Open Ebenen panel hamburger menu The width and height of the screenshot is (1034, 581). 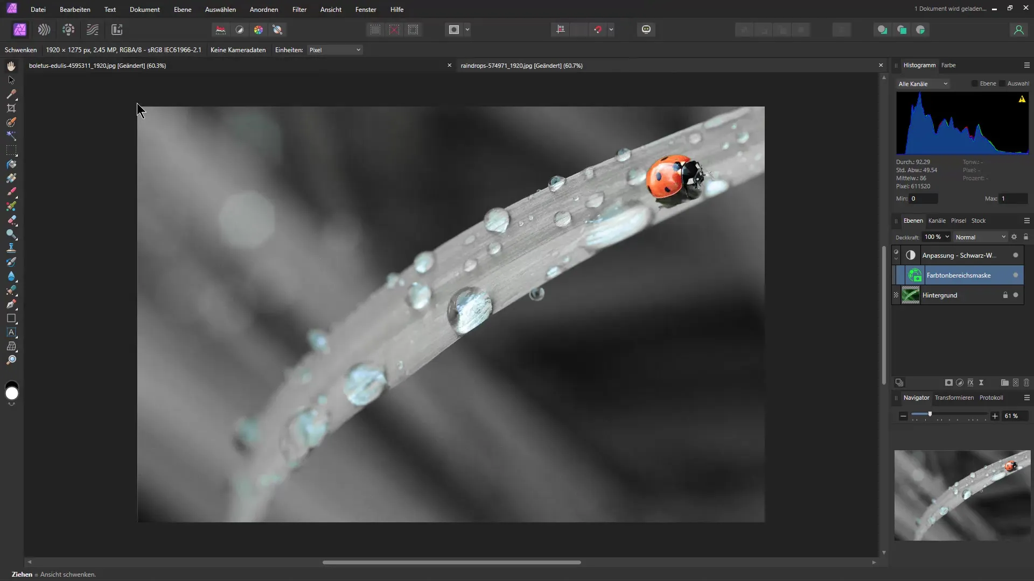click(1026, 221)
